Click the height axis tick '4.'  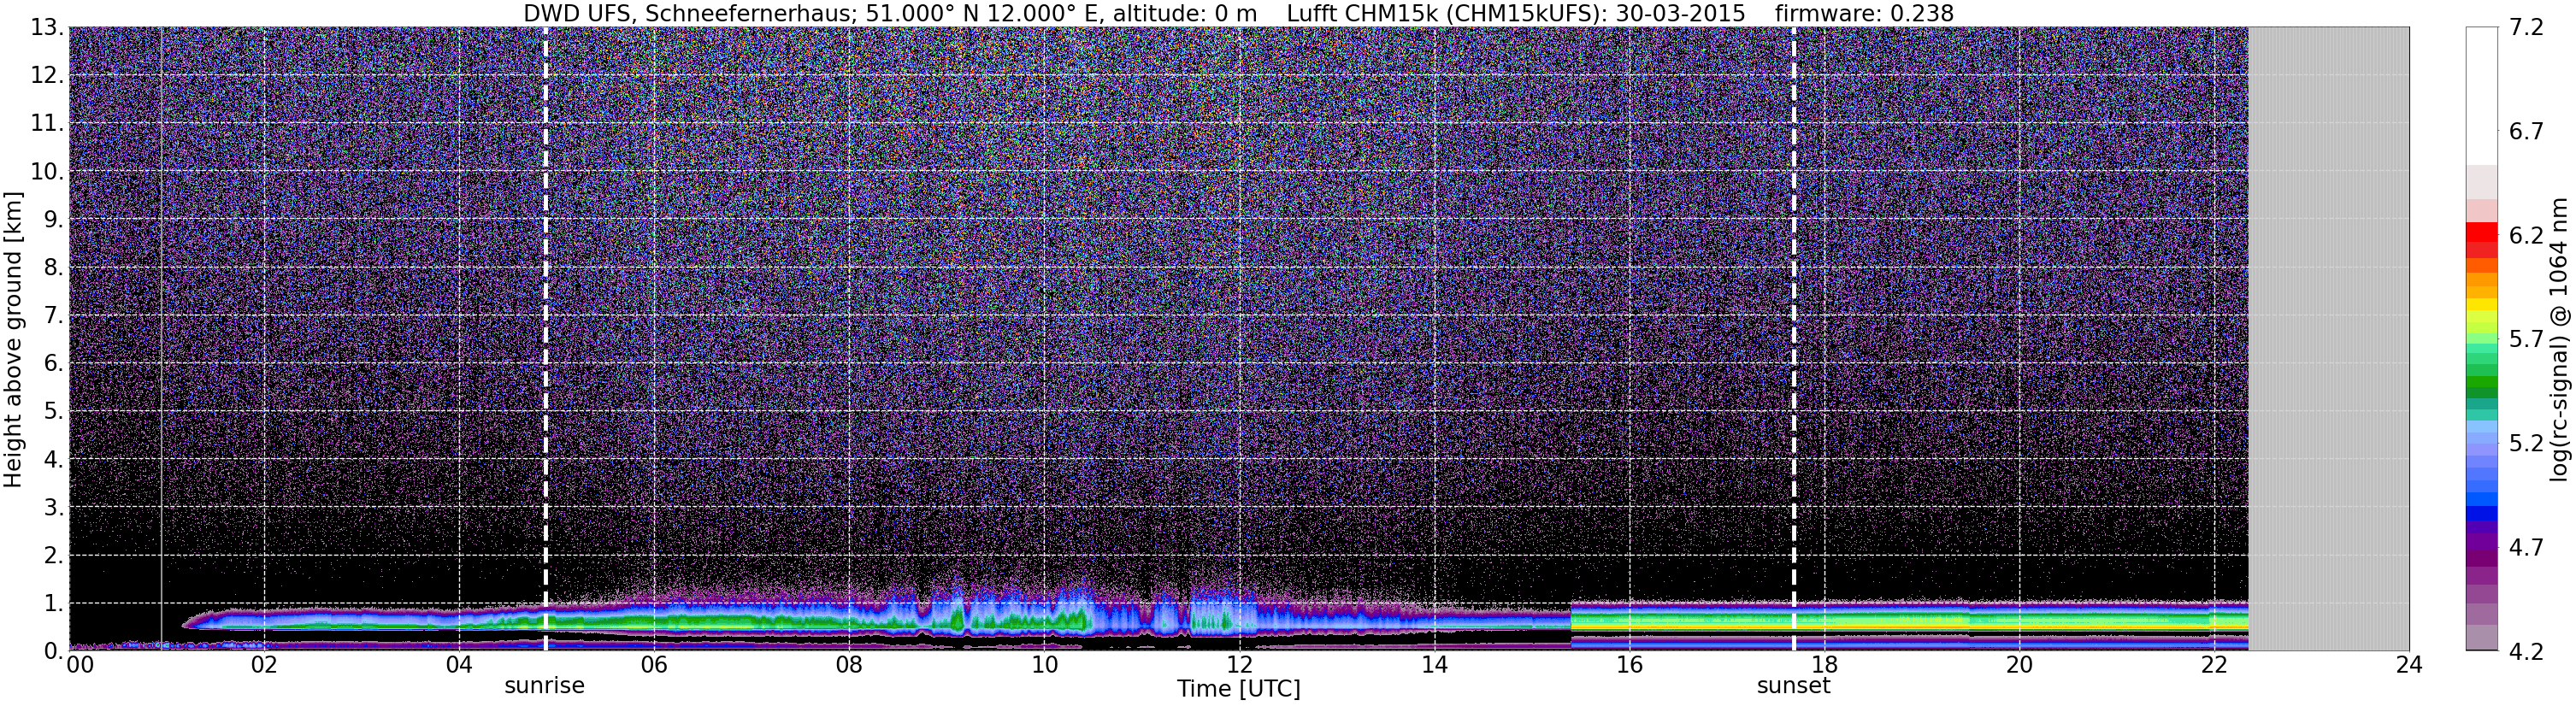53,460
